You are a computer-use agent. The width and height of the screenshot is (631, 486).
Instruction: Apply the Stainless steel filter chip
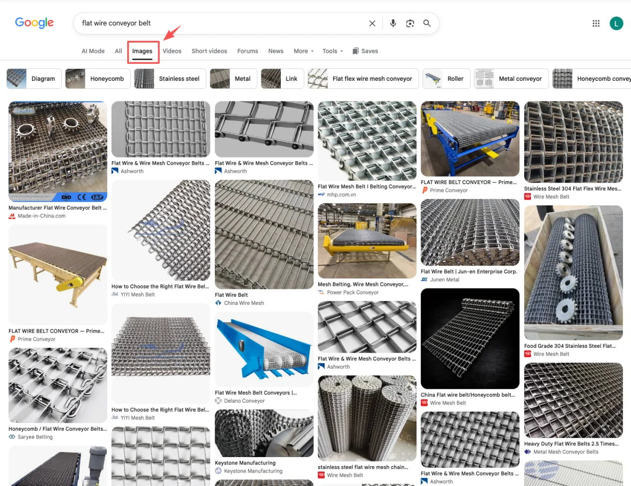point(170,79)
